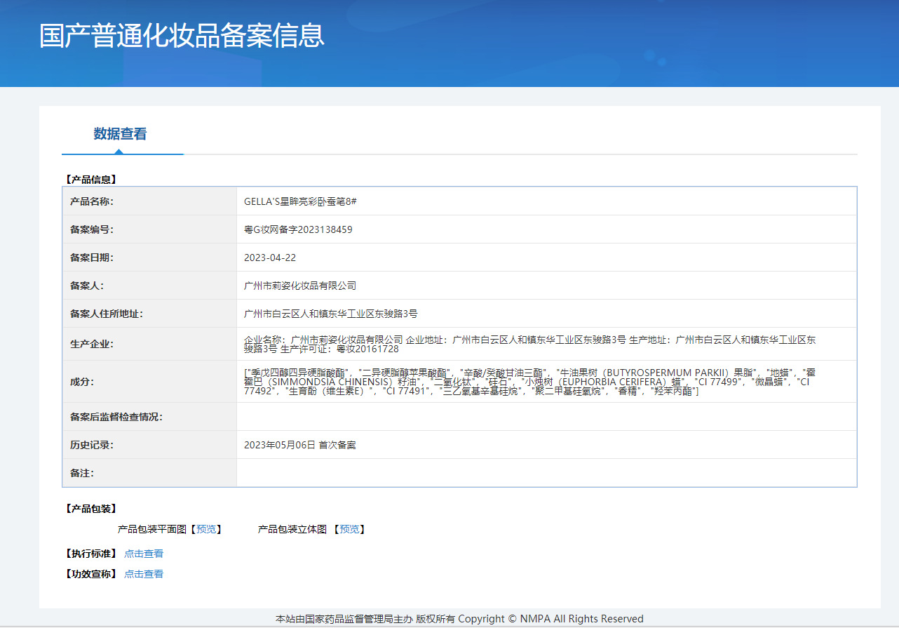Viewport: 899px width, 628px height.
Task: Click the 备案人 value 广州市莉姿化妆品有限公司
Action: (x=300, y=286)
